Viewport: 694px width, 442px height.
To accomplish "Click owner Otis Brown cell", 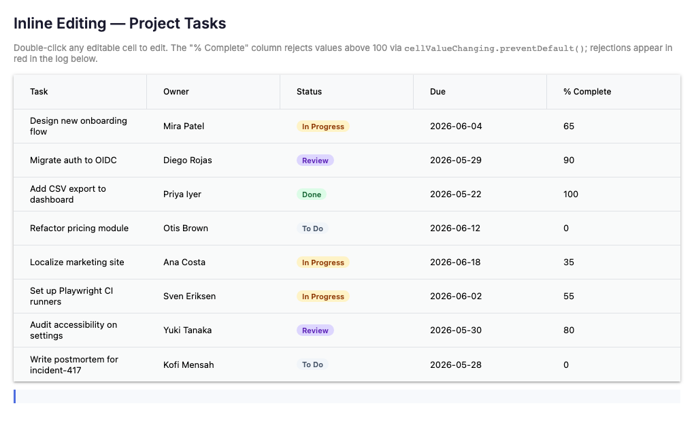I will click(x=214, y=228).
